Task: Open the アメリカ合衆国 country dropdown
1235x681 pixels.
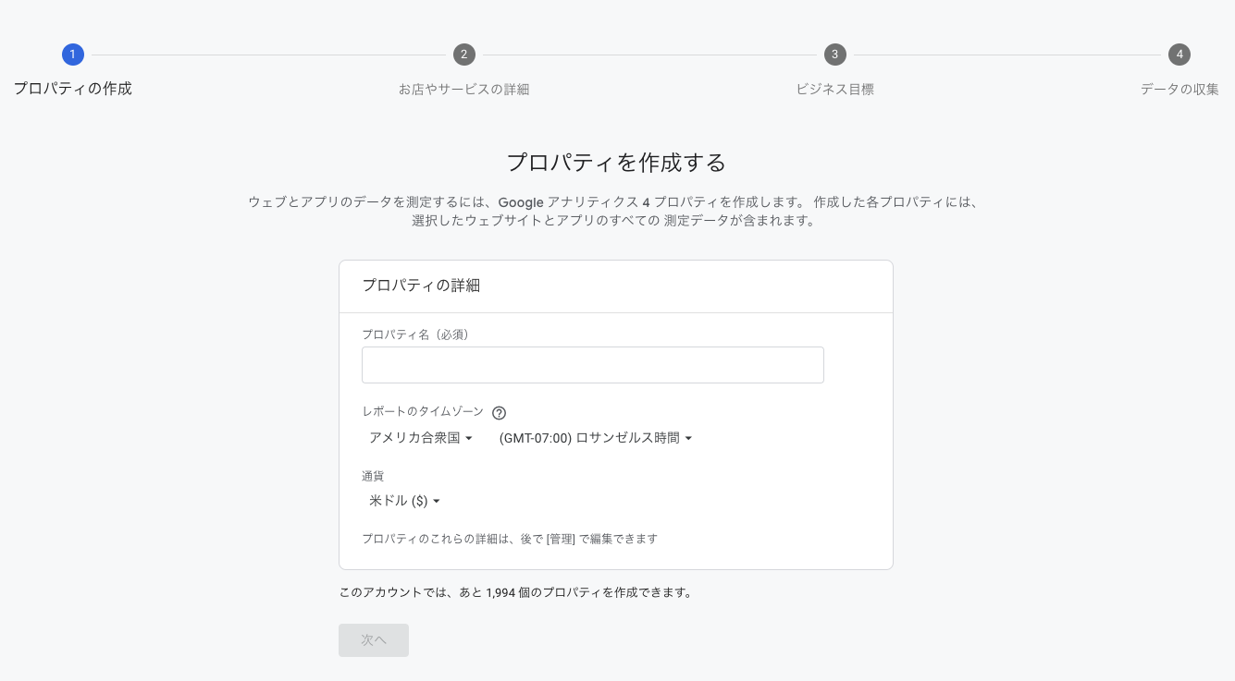Action: click(421, 438)
